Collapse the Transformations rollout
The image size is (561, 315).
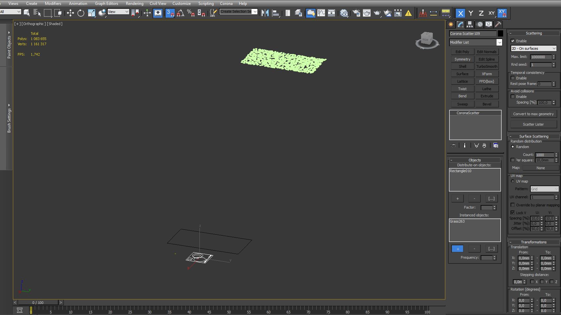pos(534,242)
